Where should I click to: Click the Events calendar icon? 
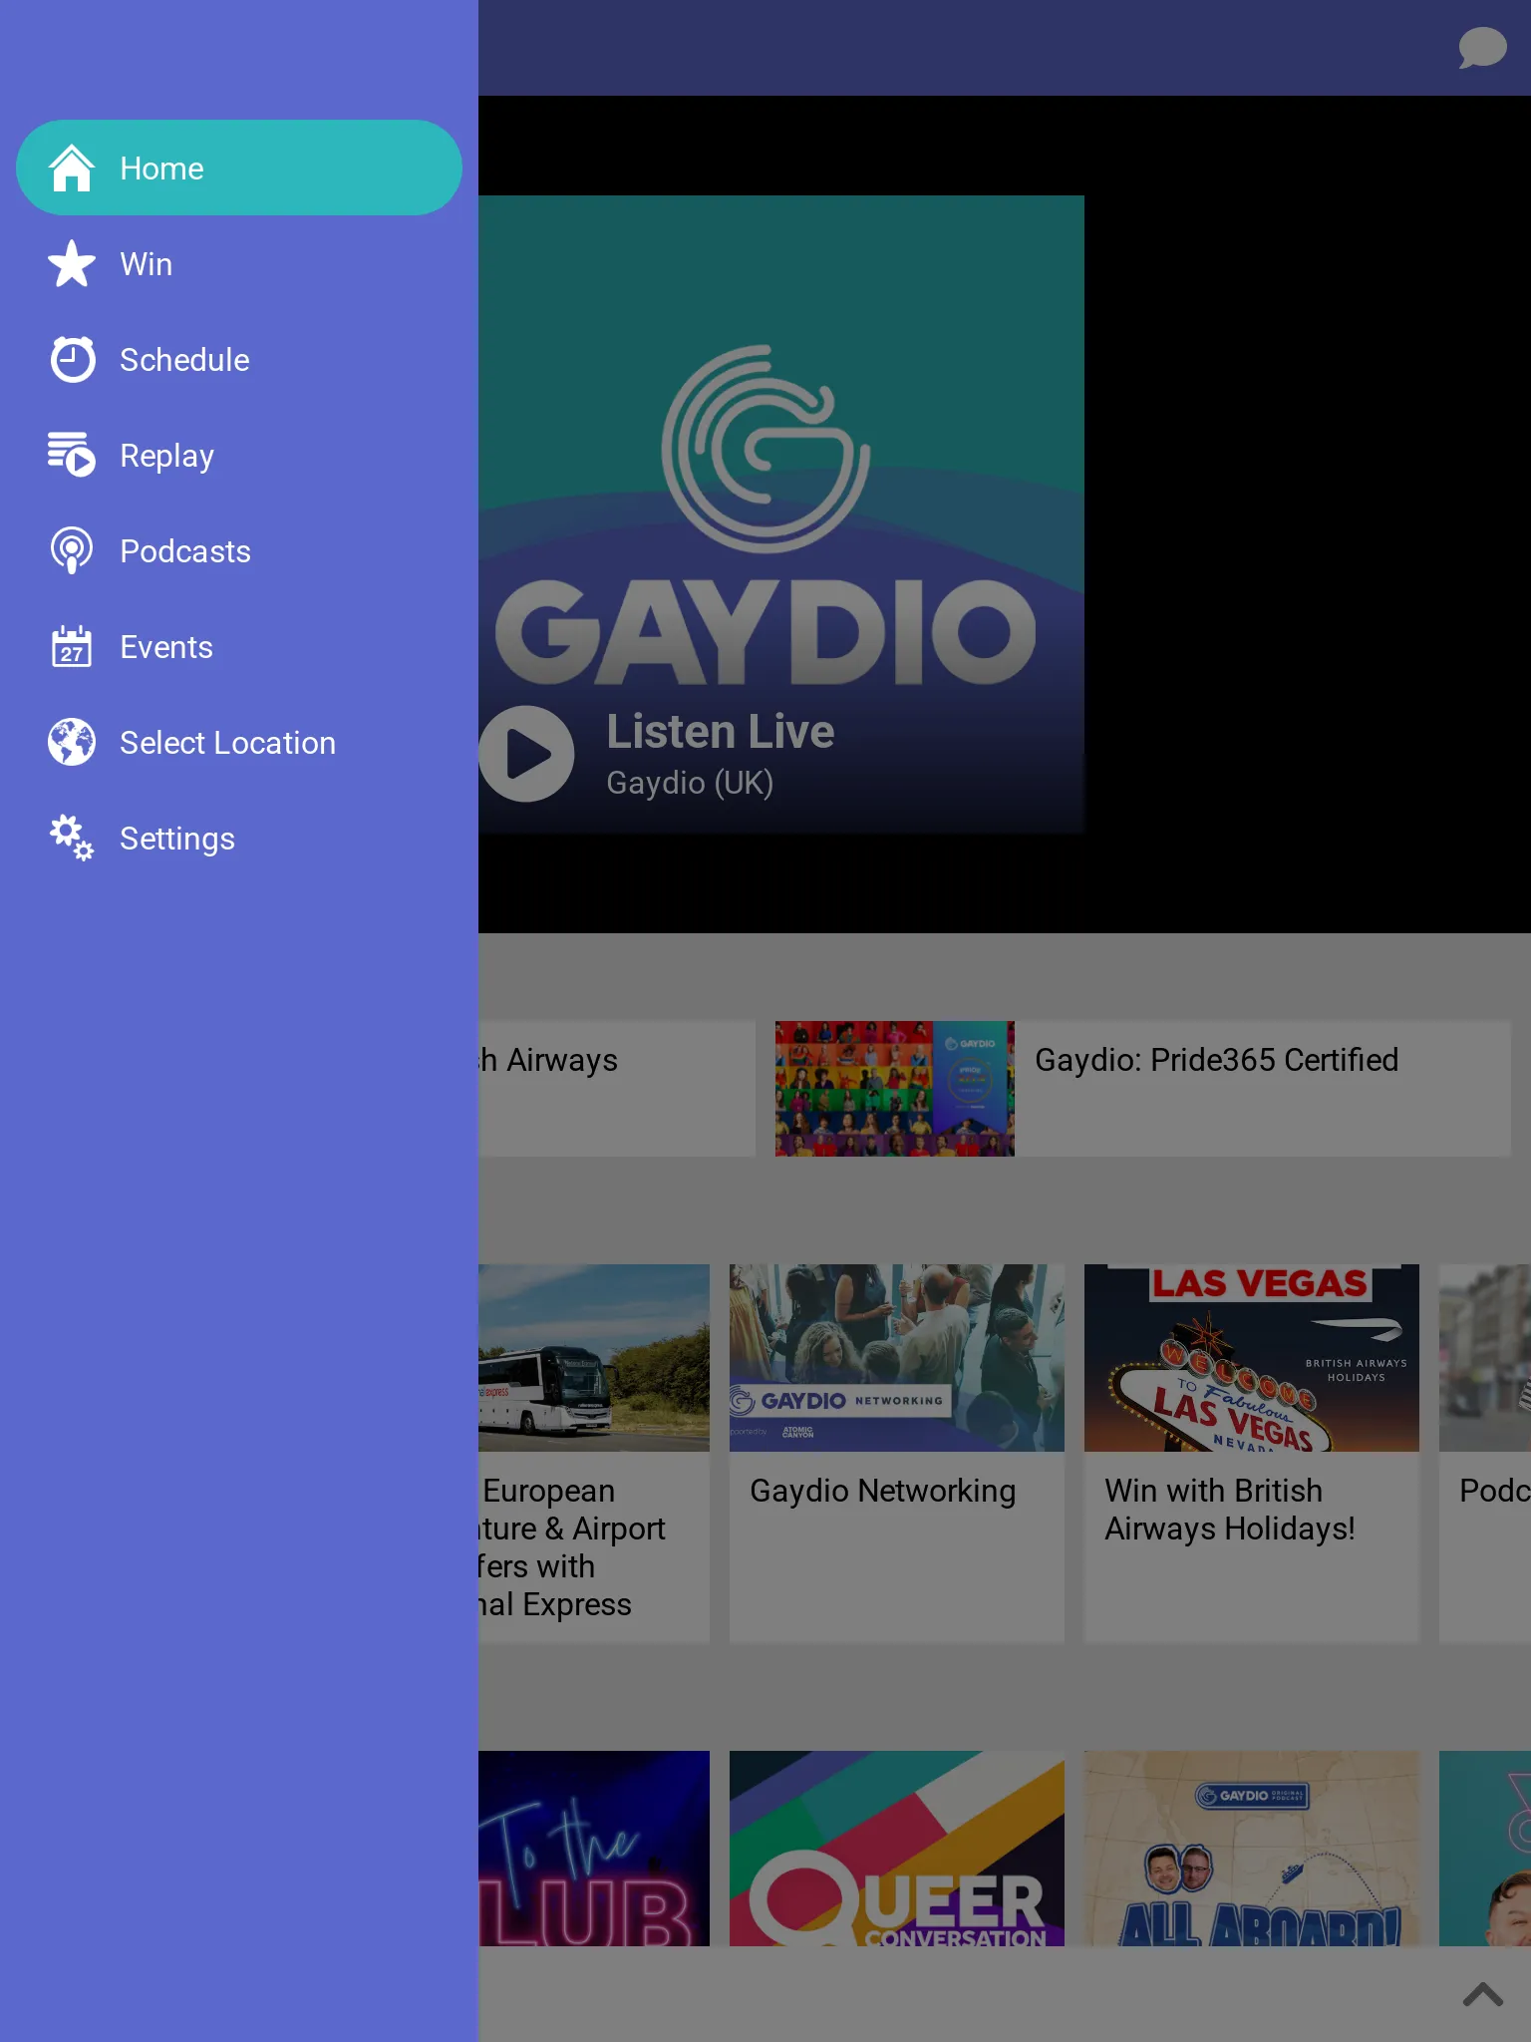72,646
